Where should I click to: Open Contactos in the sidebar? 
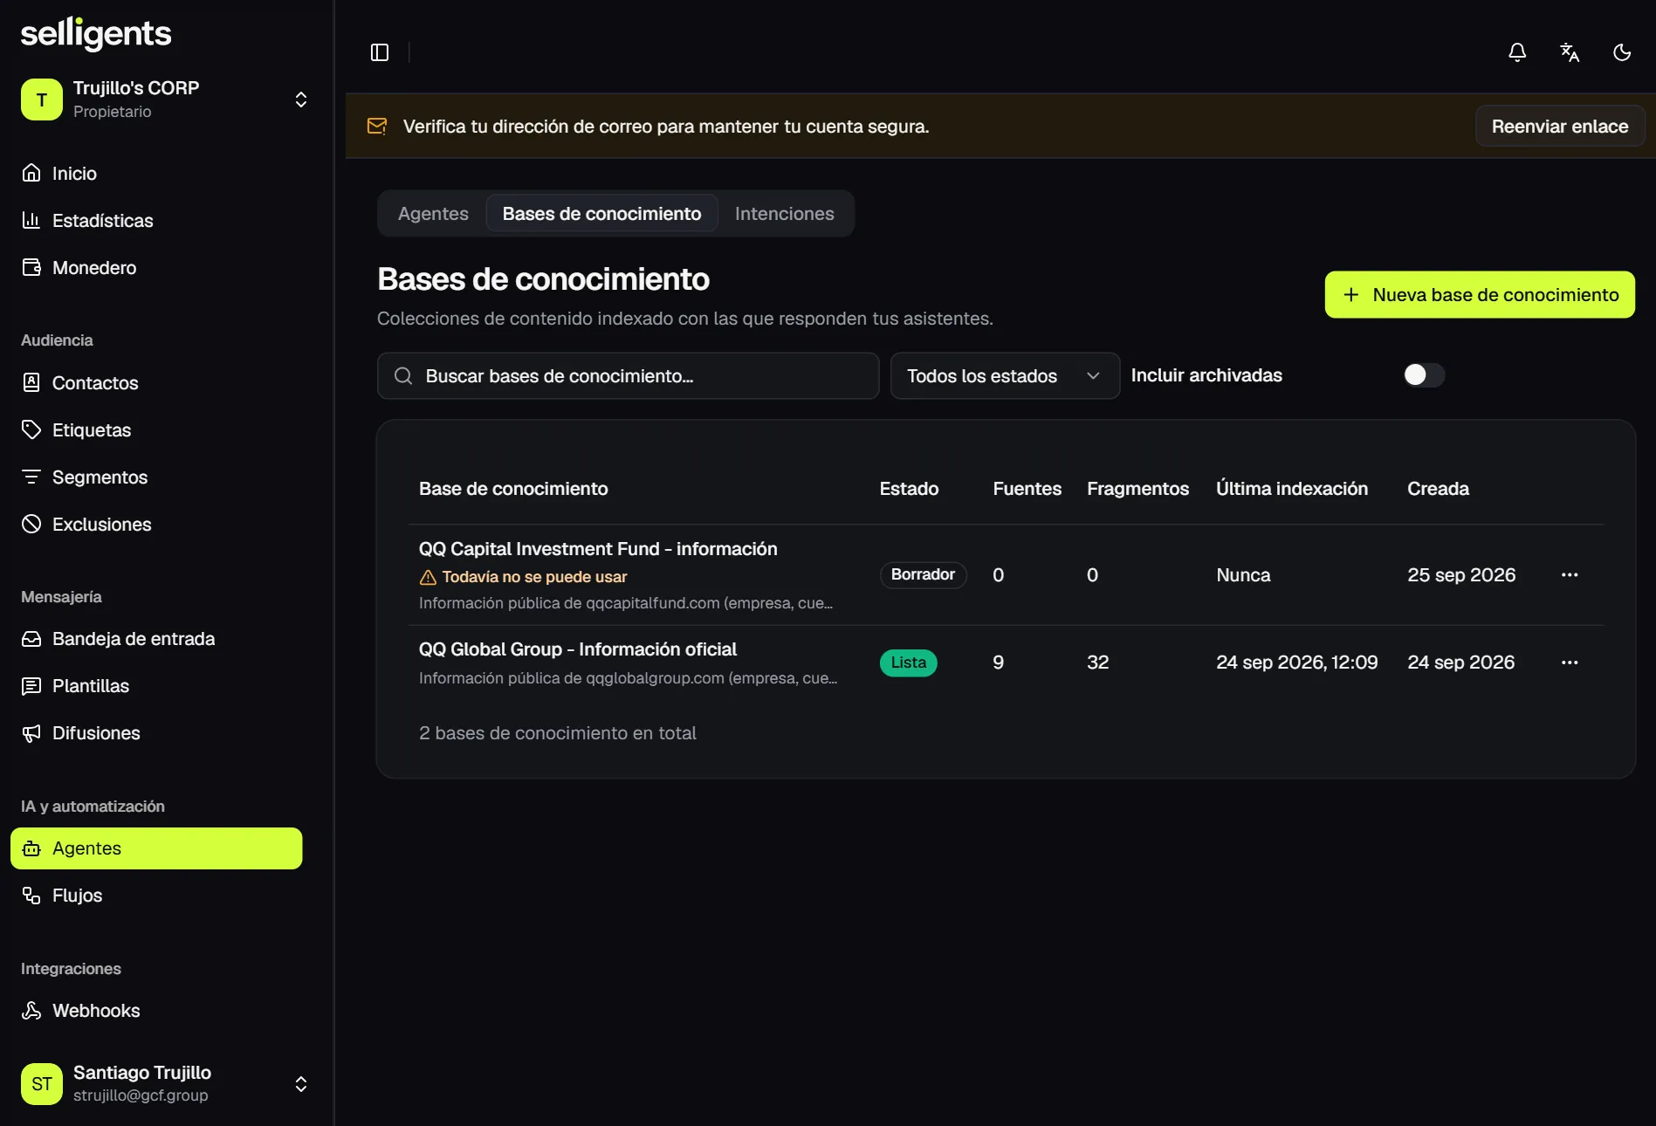(x=156, y=382)
